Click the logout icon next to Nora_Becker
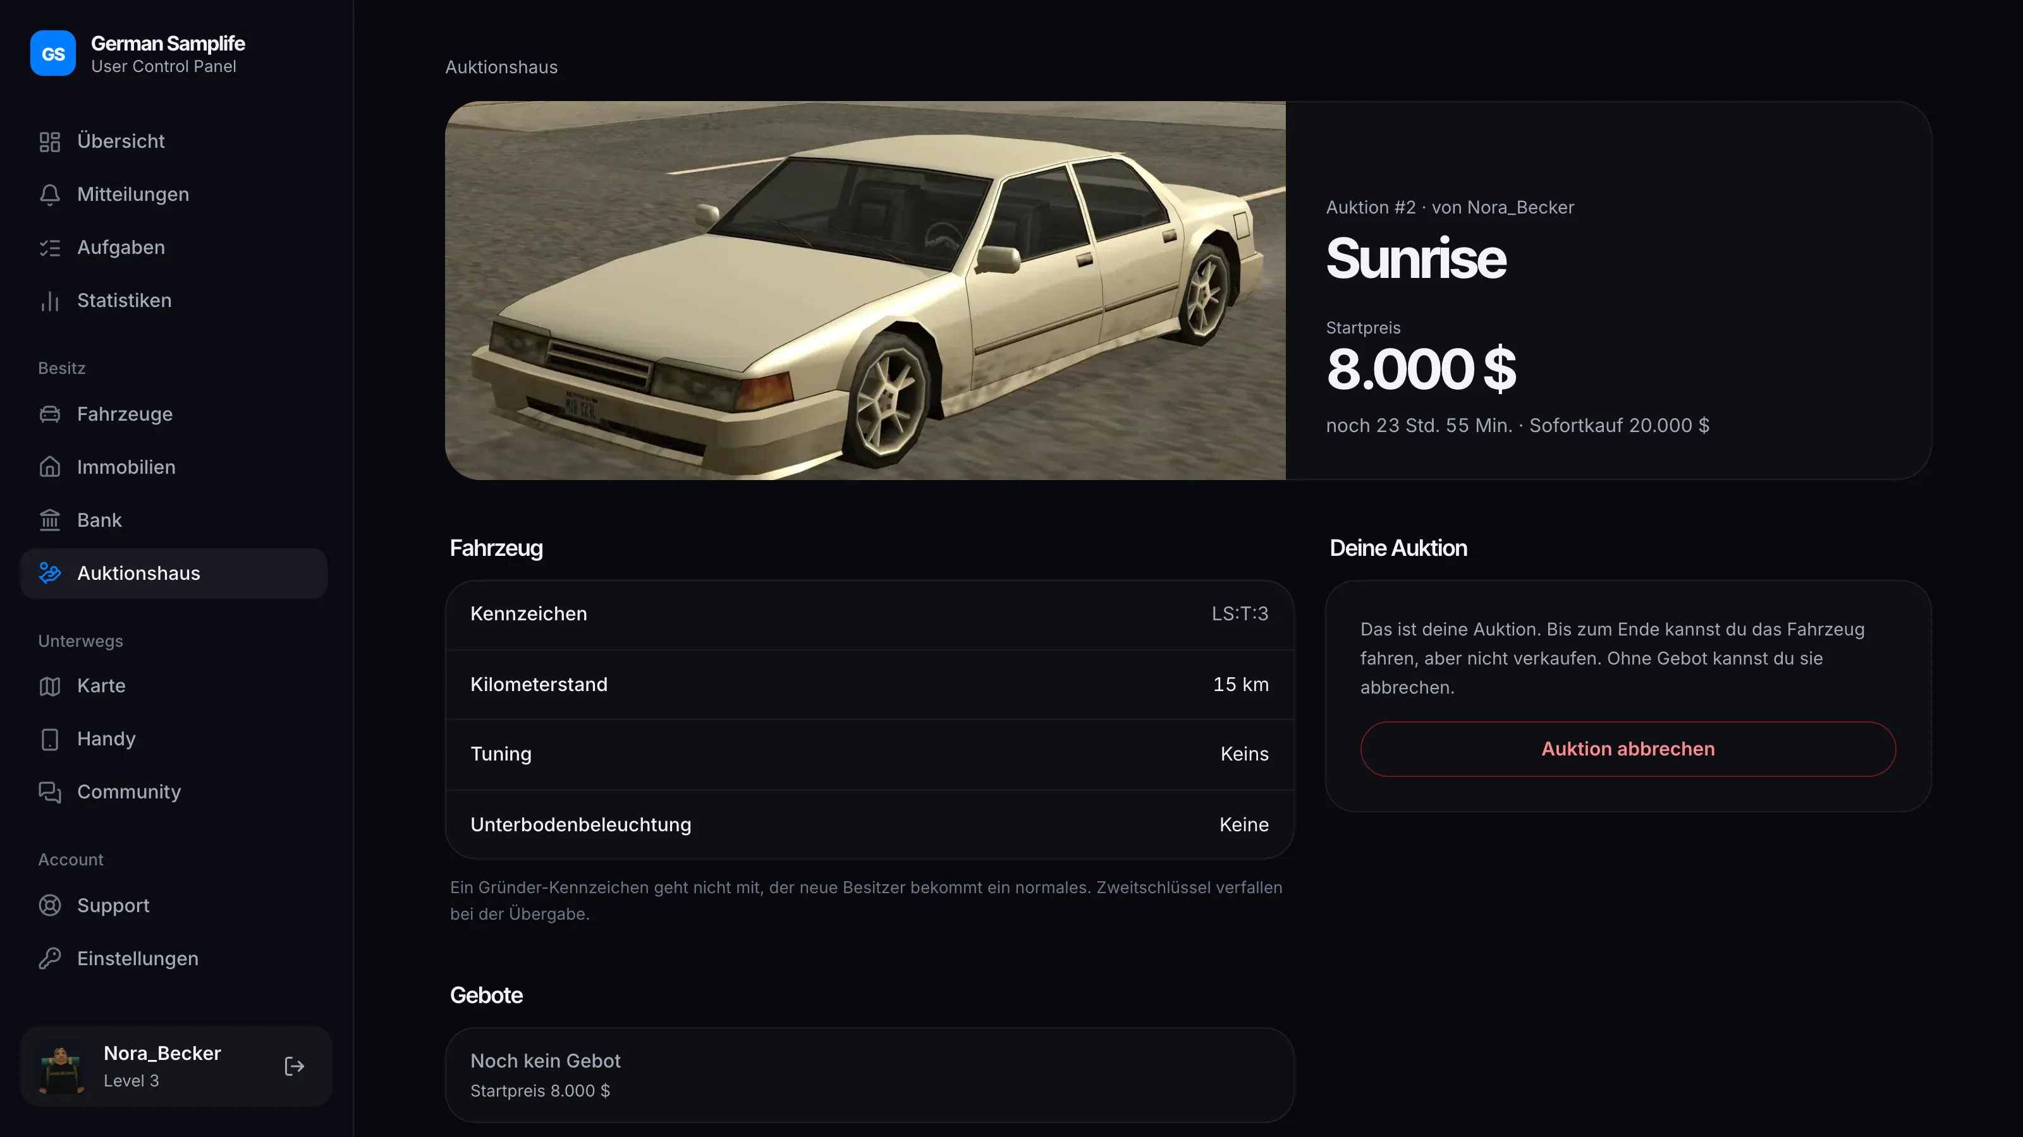The width and height of the screenshot is (2023, 1137). [295, 1066]
